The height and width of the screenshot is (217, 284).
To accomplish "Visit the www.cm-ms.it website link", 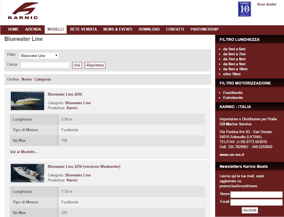I will pos(232,155).
